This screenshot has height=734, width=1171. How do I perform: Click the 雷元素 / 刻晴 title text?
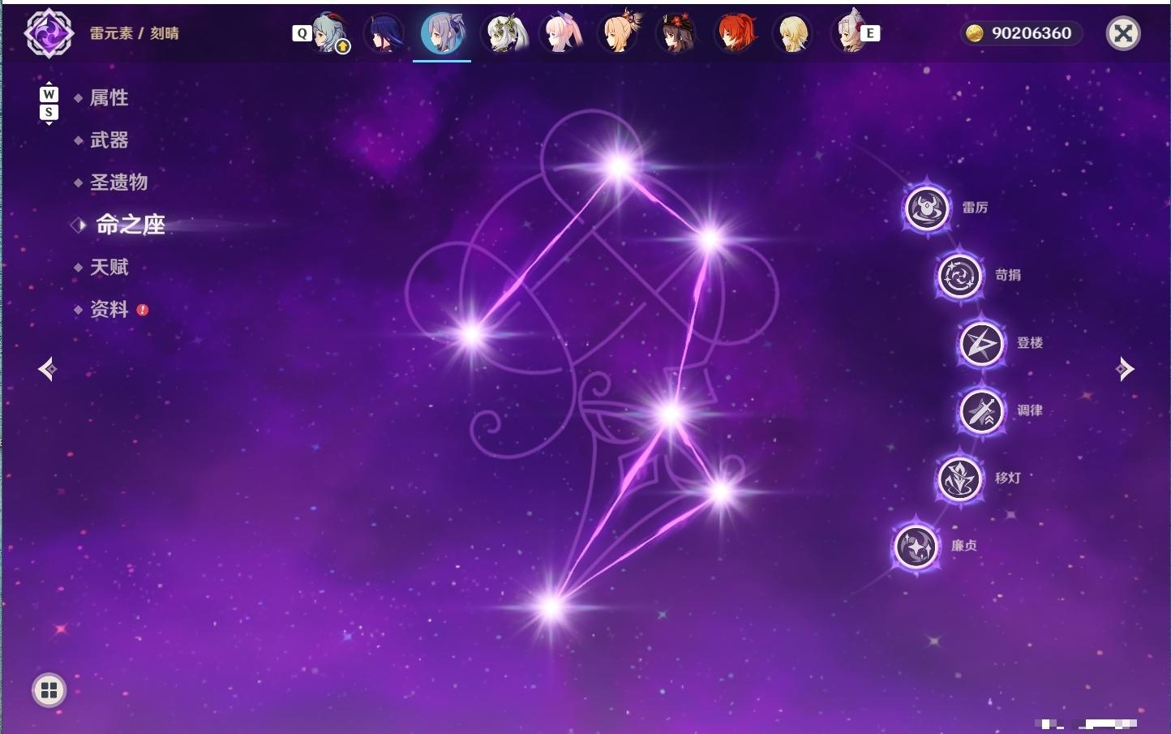pyautogui.click(x=134, y=33)
